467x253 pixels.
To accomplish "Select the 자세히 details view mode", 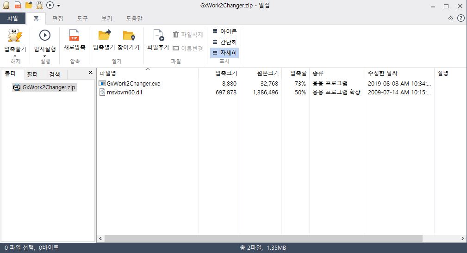I will [x=224, y=53].
